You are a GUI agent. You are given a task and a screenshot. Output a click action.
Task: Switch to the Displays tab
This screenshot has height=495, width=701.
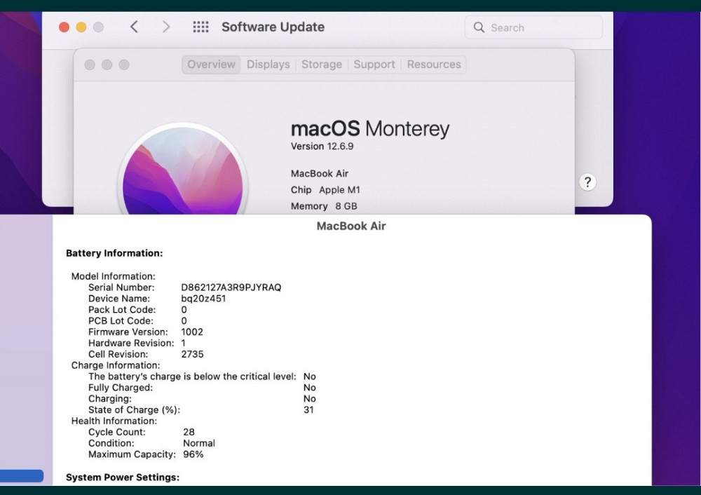click(268, 64)
